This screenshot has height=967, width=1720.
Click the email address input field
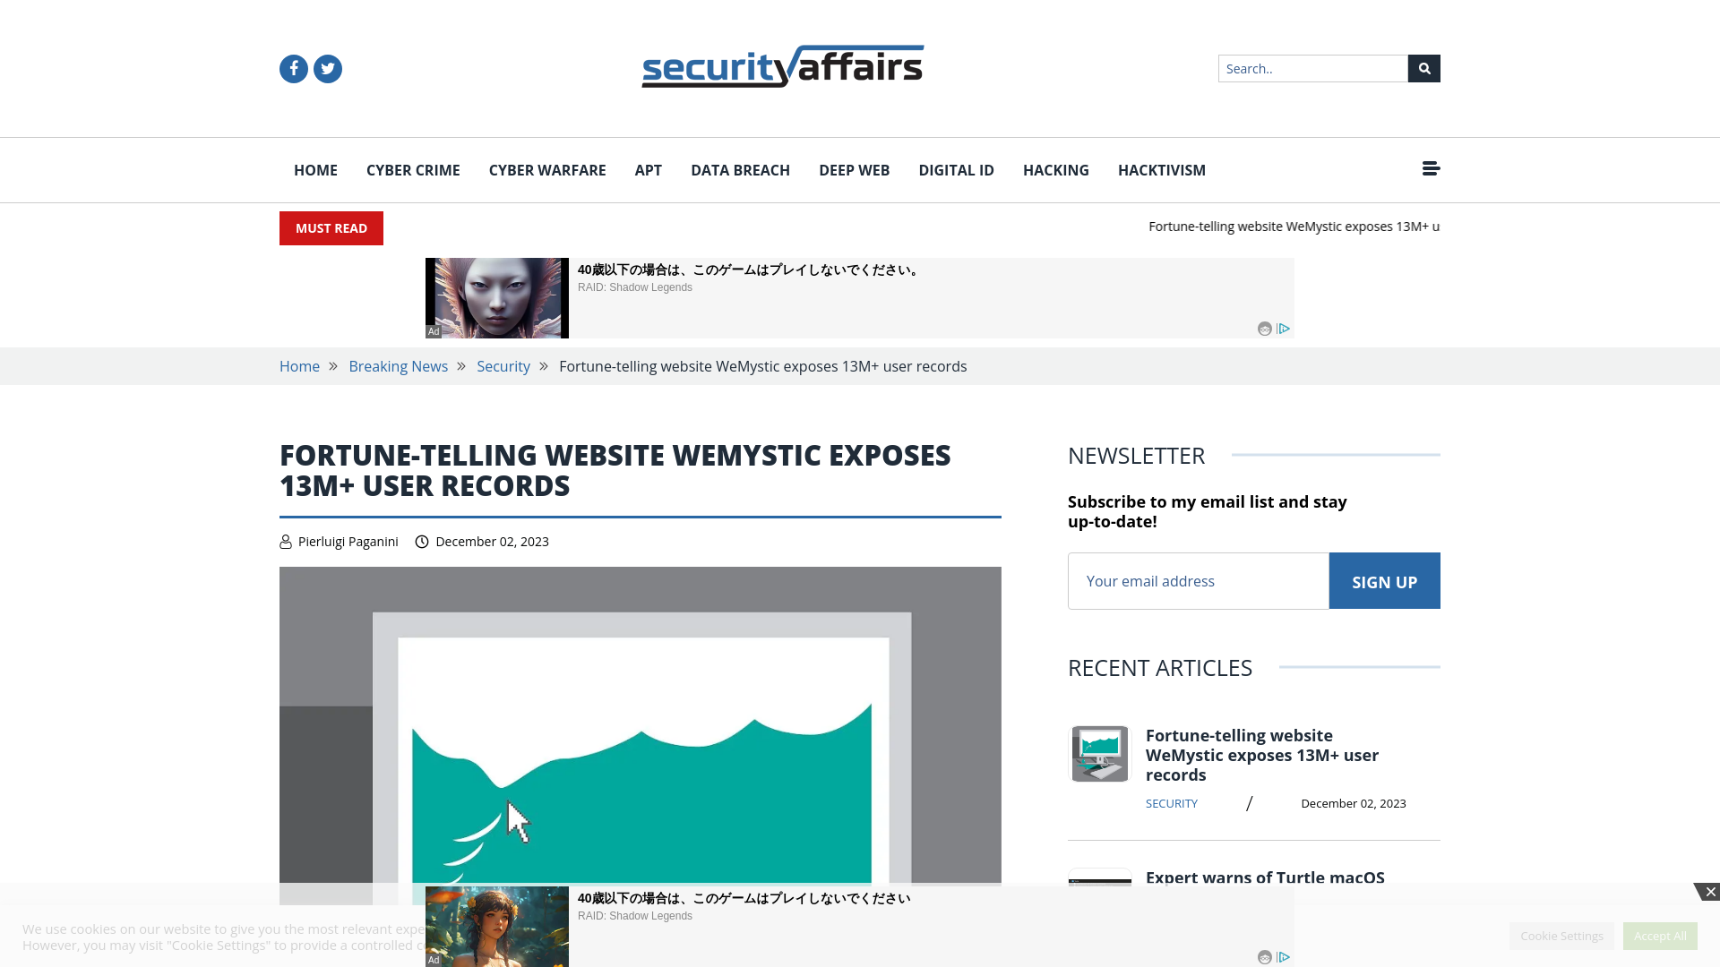tap(1198, 579)
